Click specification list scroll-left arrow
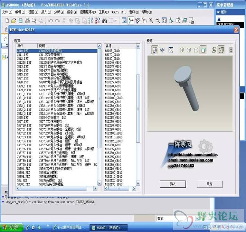The height and width of the screenshot is (232, 246). click(106, 188)
